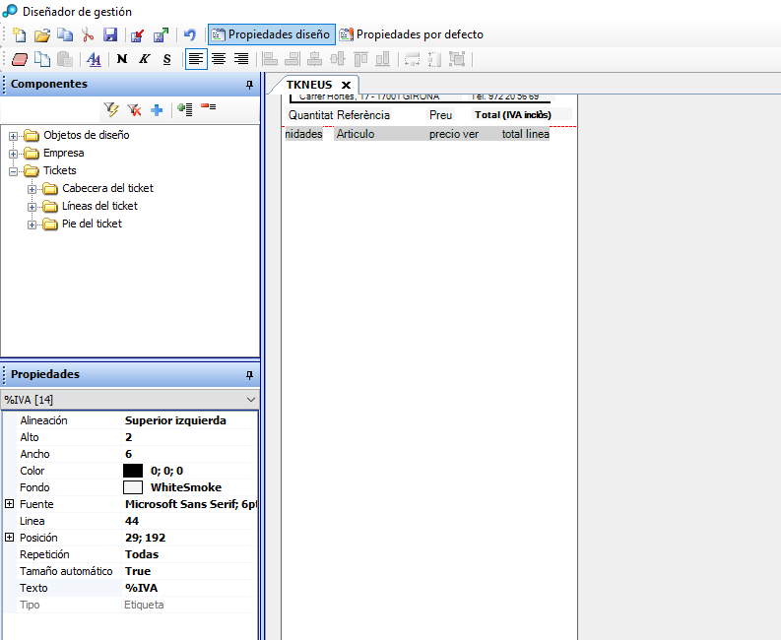Switch to the TKNEUS tab
The image size is (781, 640).
(x=309, y=85)
